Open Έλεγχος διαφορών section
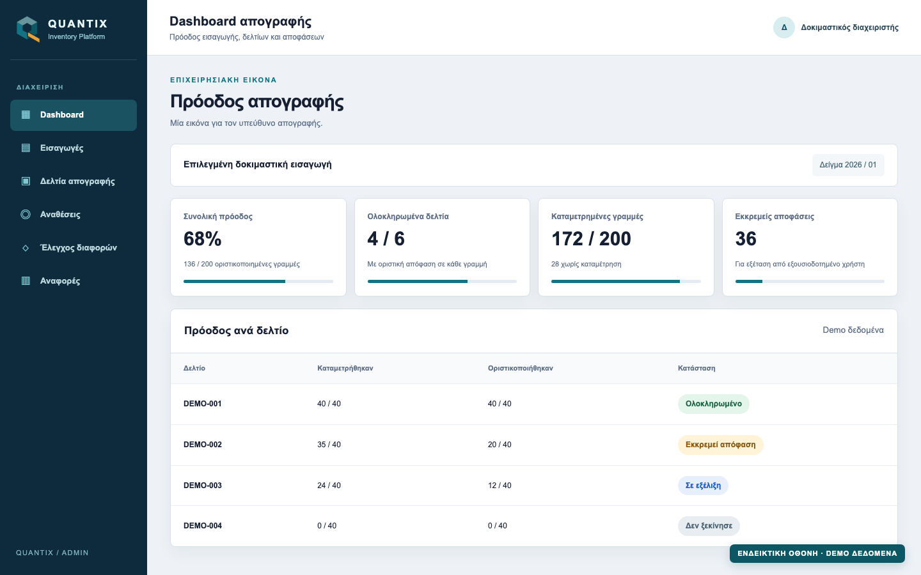 (x=74, y=248)
